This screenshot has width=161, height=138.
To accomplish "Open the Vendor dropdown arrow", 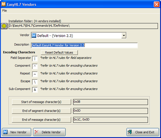I will (124, 36).
